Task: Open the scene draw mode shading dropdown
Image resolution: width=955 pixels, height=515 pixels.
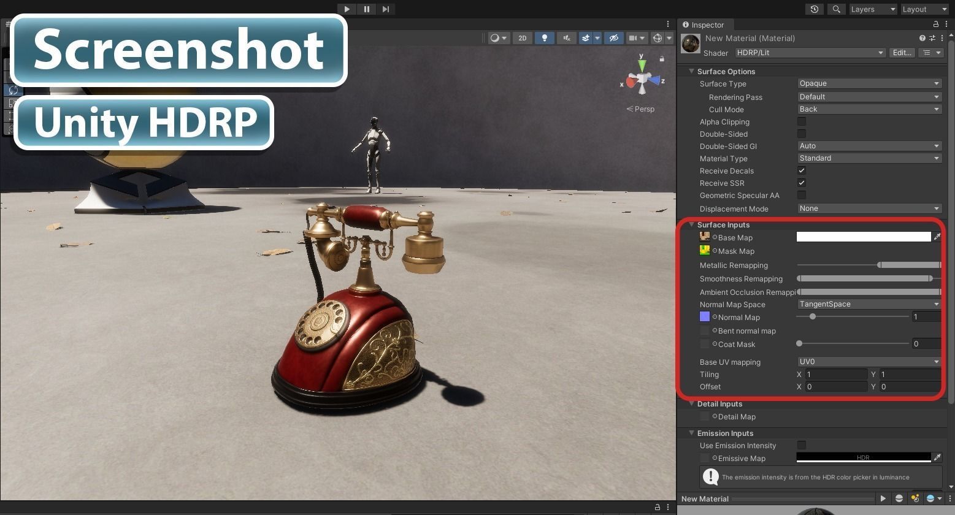Action: coord(499,38)
